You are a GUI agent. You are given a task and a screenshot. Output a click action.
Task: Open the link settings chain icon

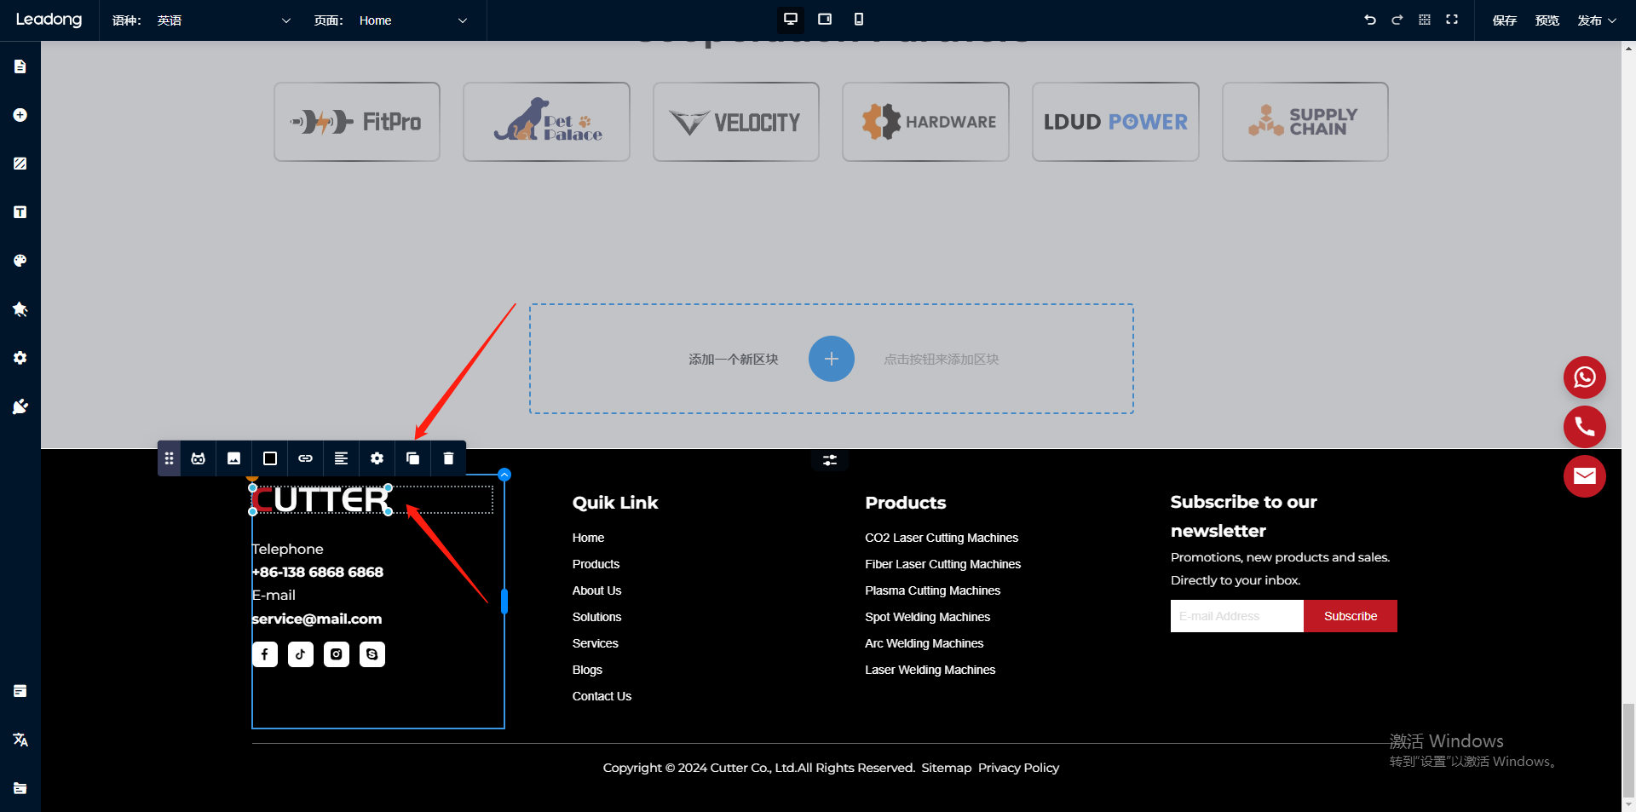pyautogui.click(x=305, y=458)
